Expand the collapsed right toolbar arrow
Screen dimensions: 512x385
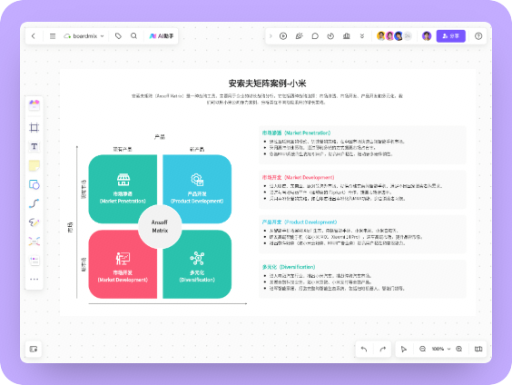[x=271, y=36]
